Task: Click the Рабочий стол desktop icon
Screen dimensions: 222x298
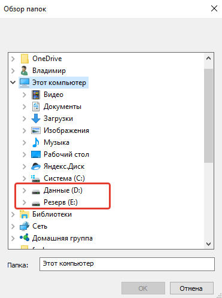Action: point(36,154)
